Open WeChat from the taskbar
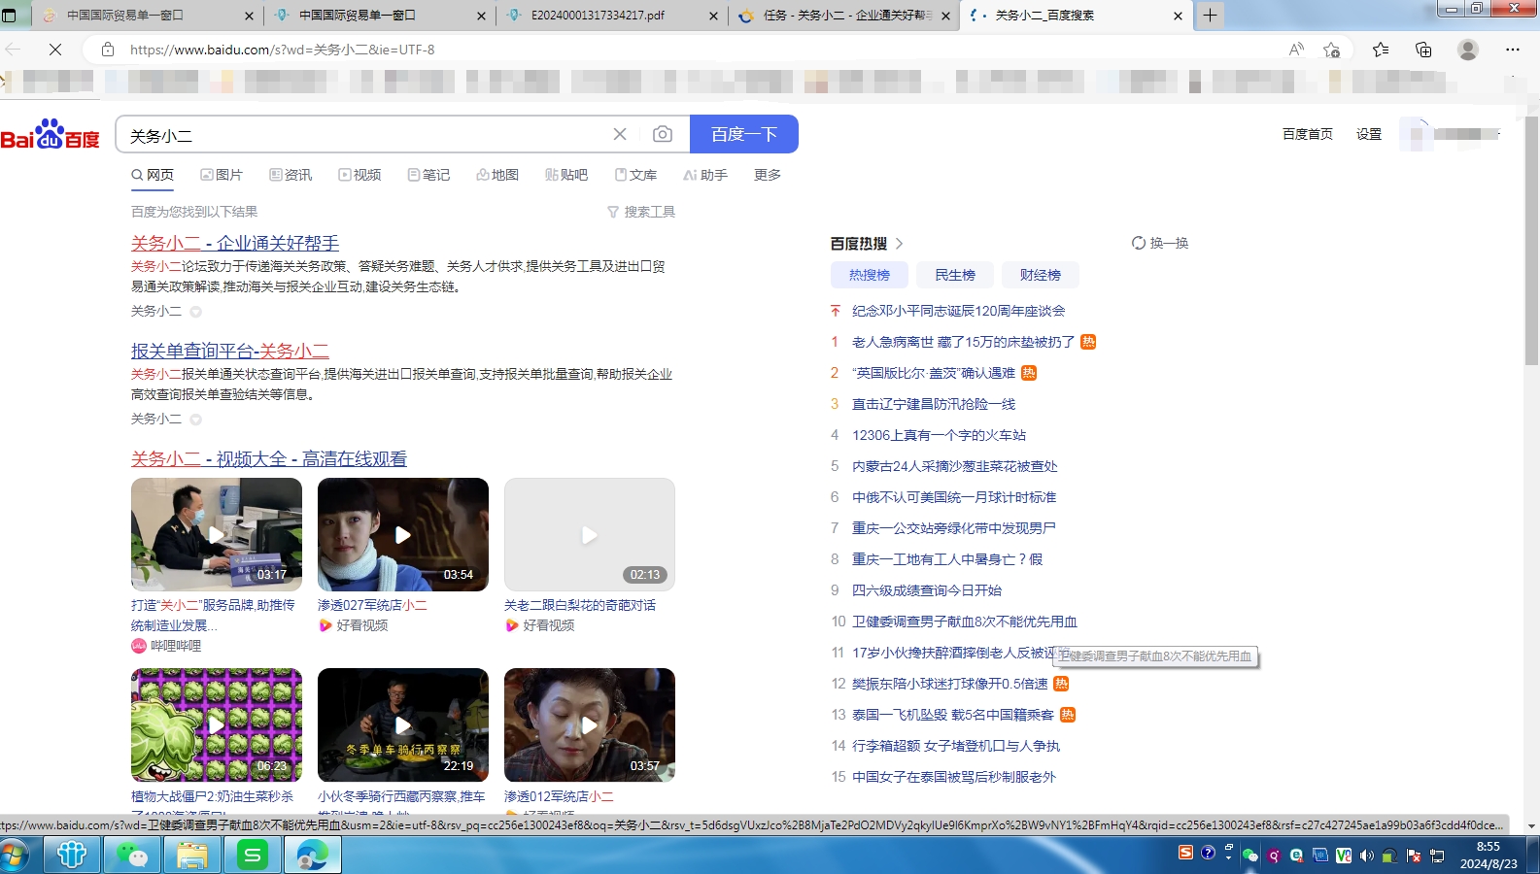This screenshot has height=874, width=1540. (x=132, y=855)
